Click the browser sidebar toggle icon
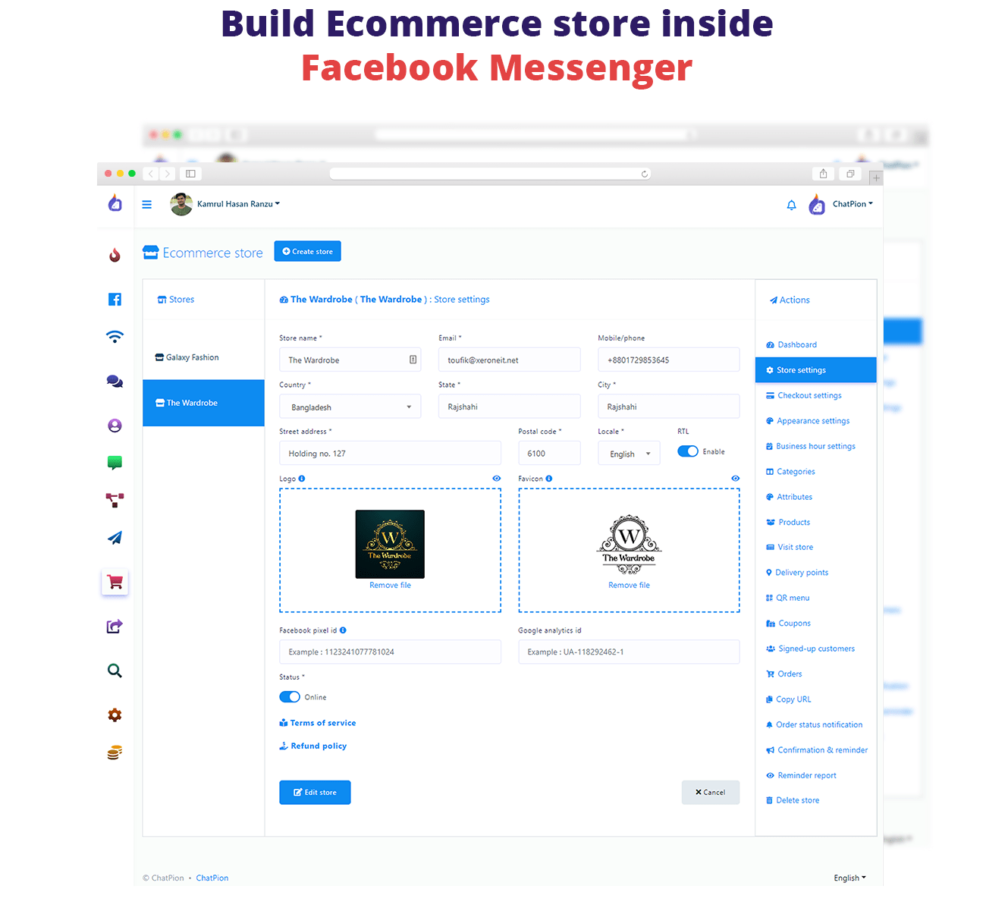This screenshot has height=908, width=986. (190, 174)
